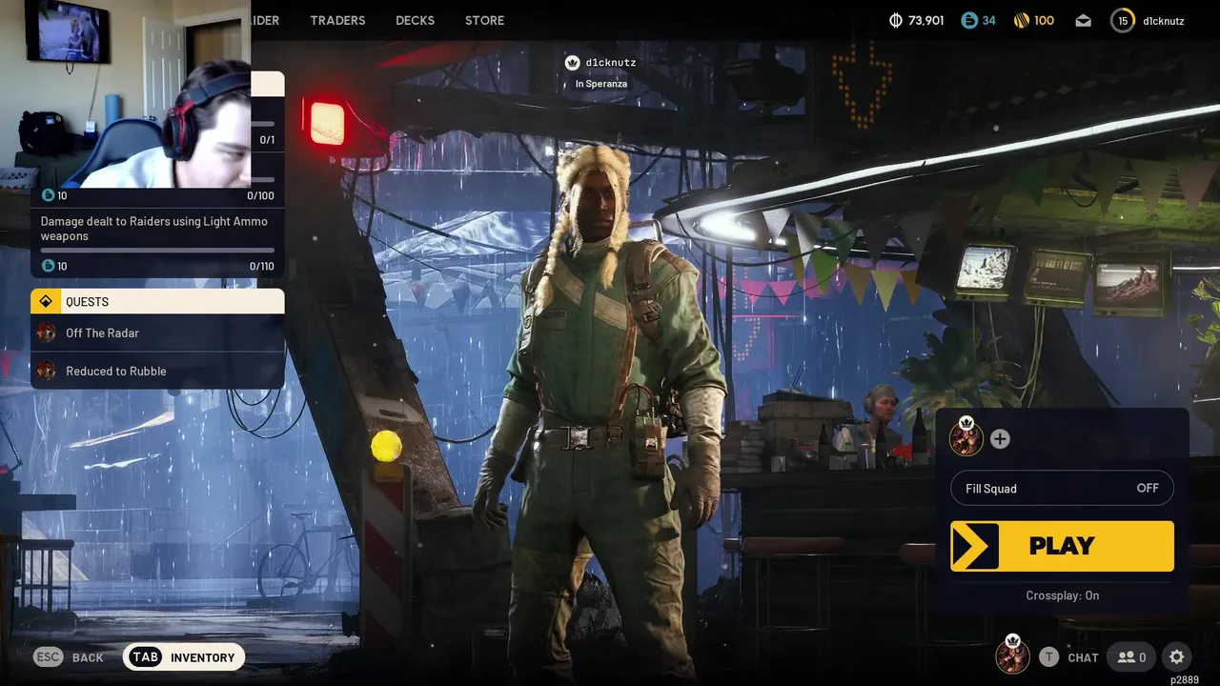Open the mail inbox envelope icon
Viewport: 1220px width, 686px height.
tap(1083, 20)
